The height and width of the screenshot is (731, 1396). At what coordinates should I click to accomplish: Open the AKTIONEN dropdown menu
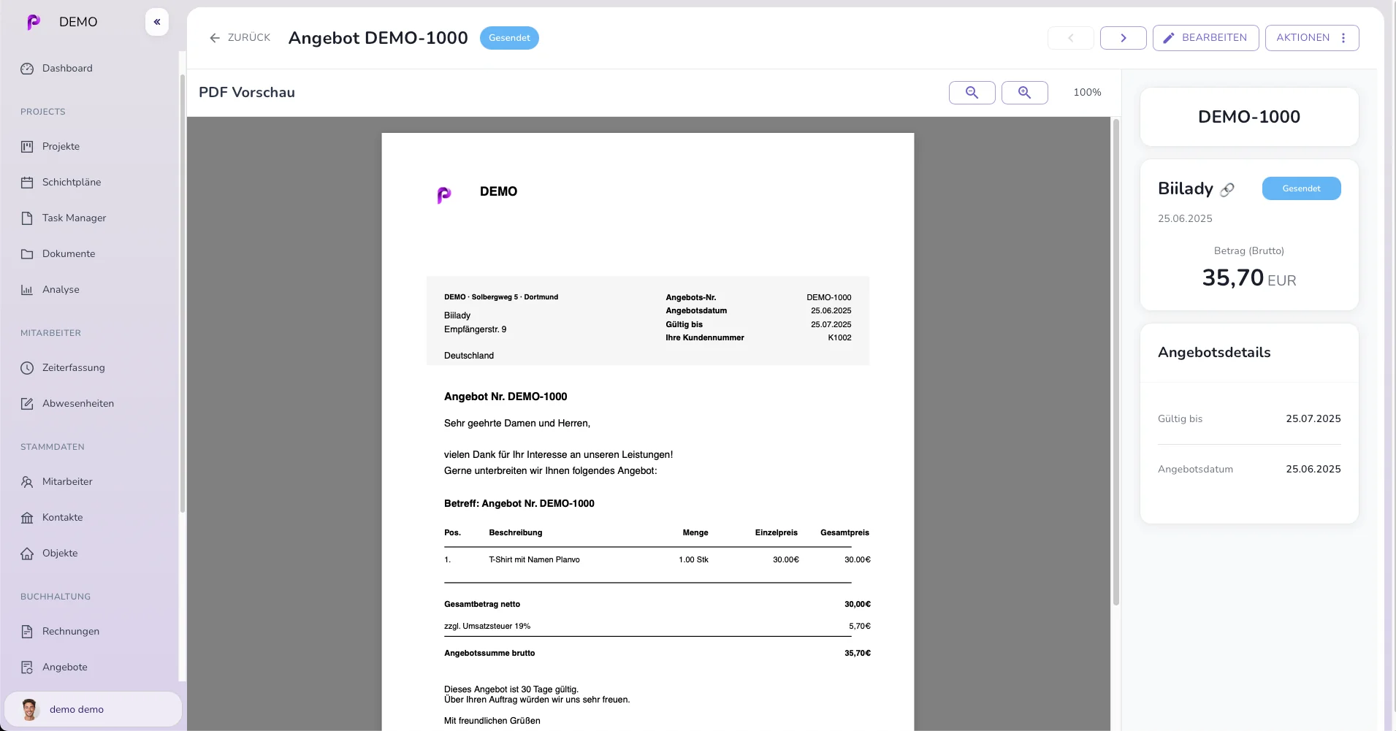1311,38
